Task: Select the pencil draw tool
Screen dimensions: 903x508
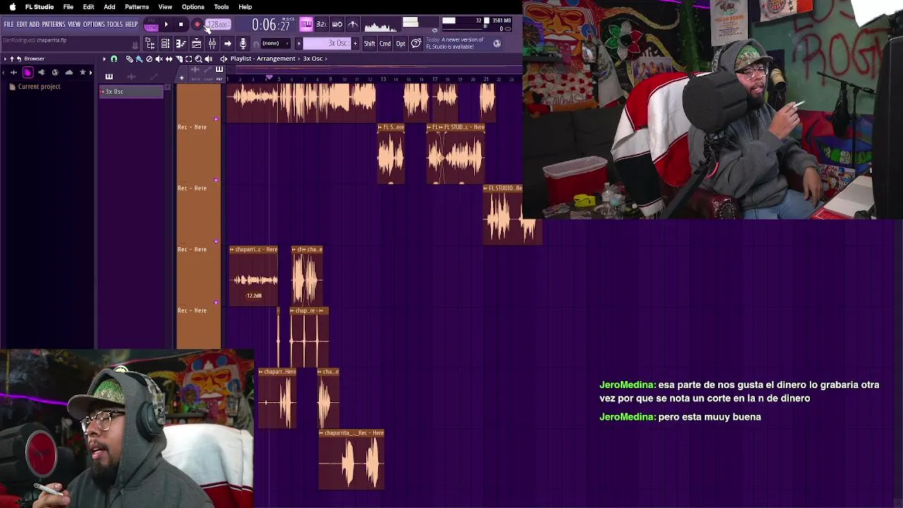Action: [x=130, y=59]
